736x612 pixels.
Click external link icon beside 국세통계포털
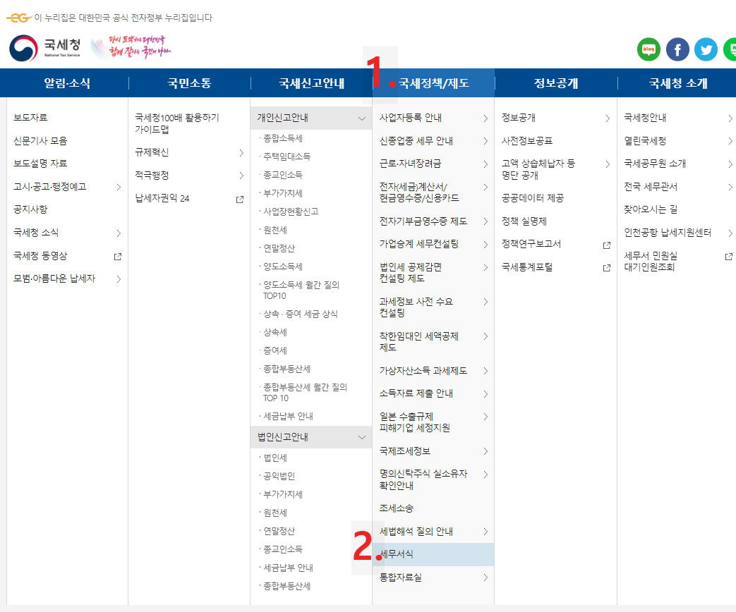[x=606, y=268]
